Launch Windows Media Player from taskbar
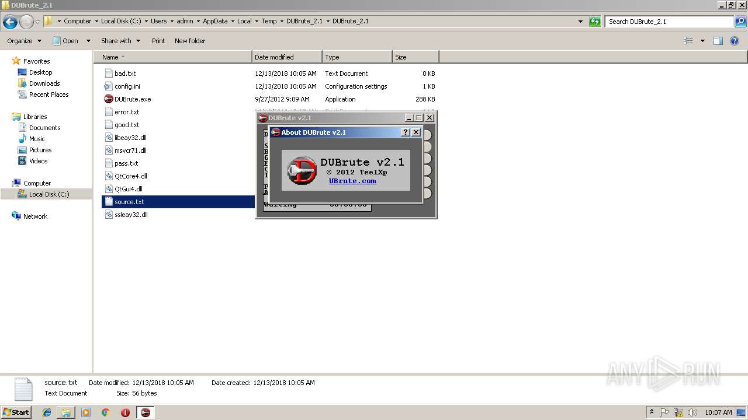Image resolution: width=748 pixels, height=420 pixels. coord(86,412)
